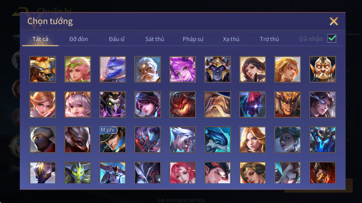Select the grey wizard with pointed hat

tap(218, 104)
